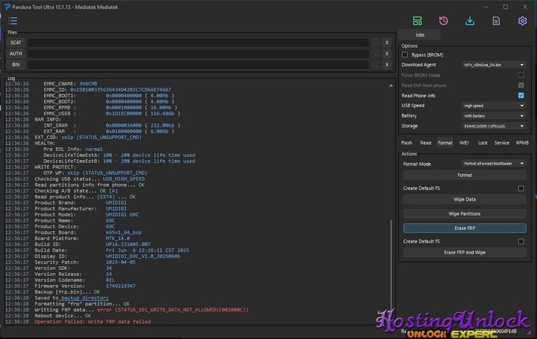Click the Wipe Data button
This screenshot has height=339, width=537.
pos(465,199)
